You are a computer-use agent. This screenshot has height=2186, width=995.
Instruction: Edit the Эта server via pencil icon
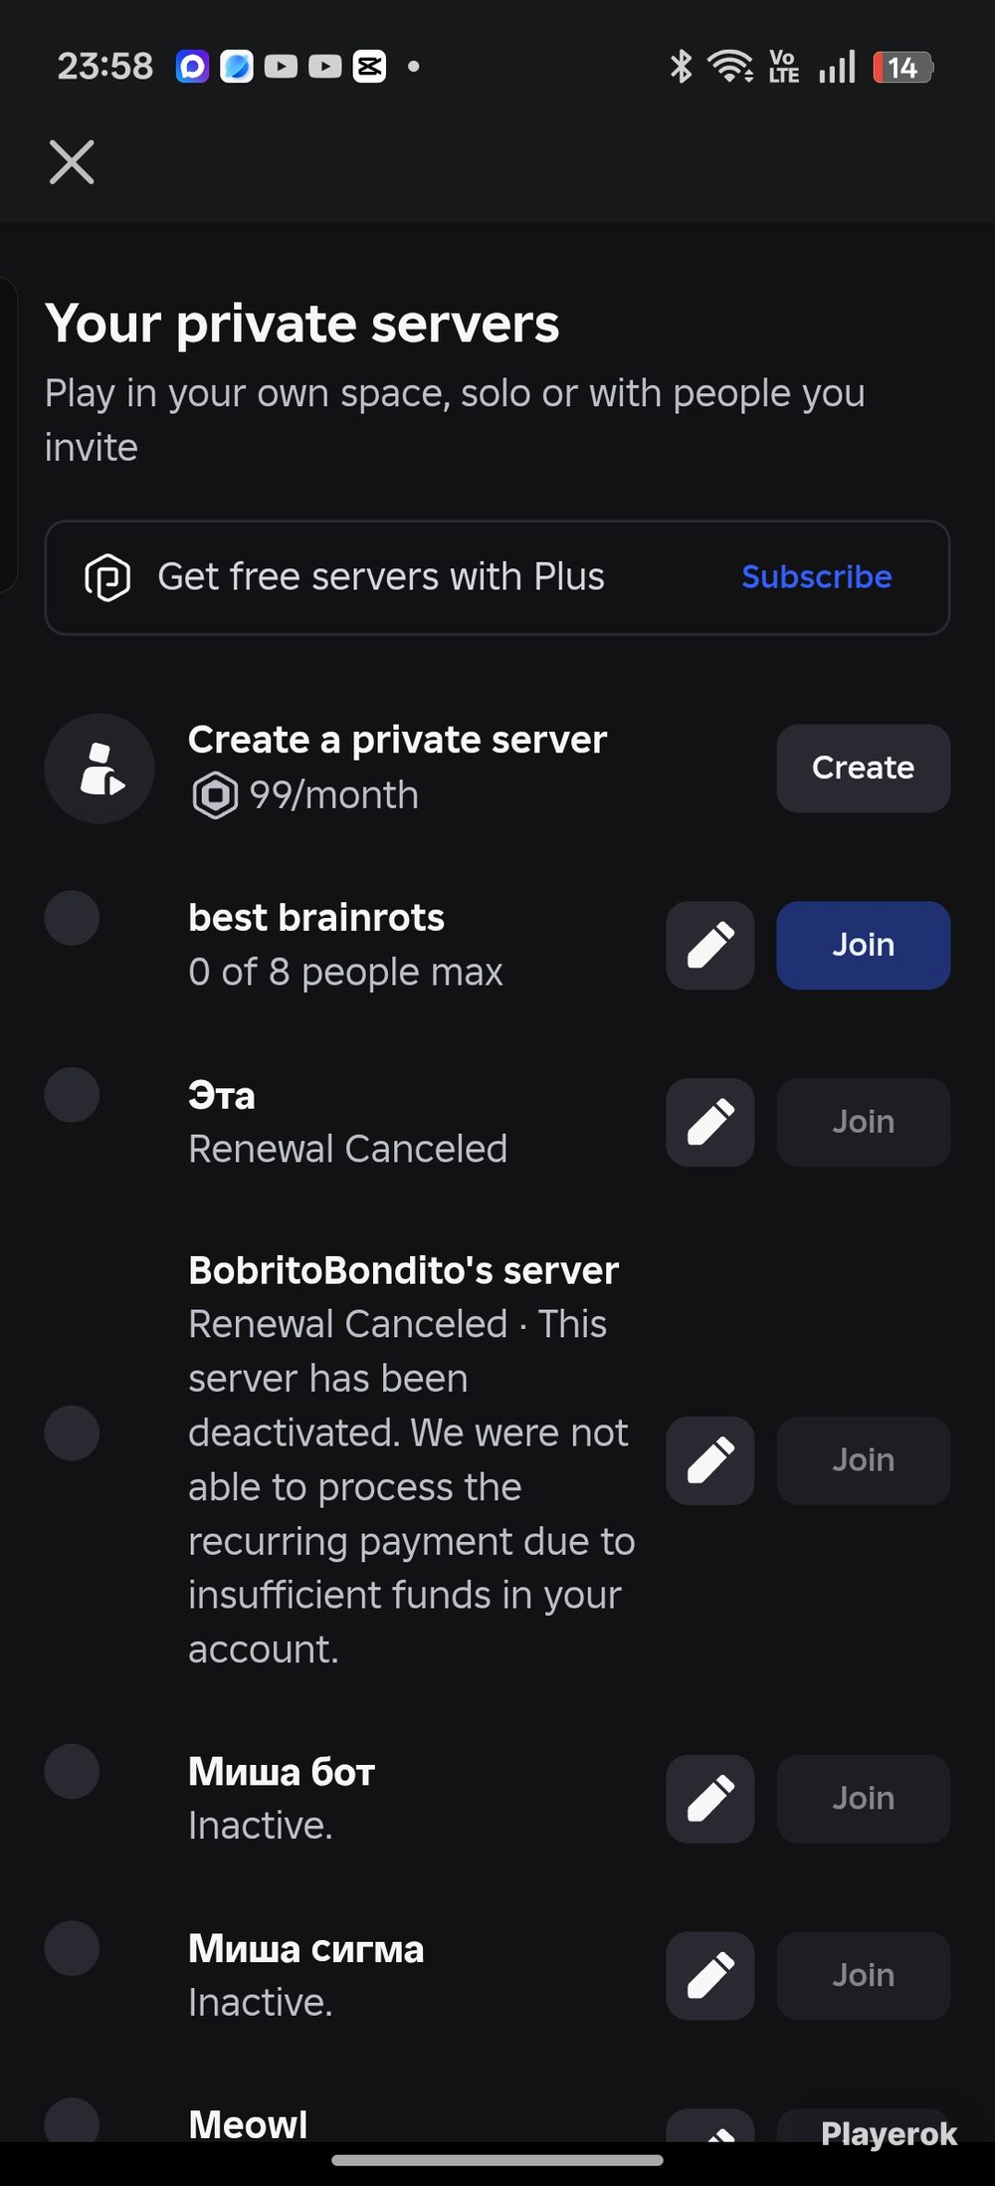[710, 1122]
